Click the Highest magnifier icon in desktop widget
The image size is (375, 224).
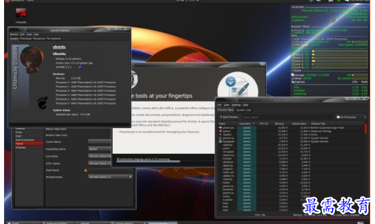tap(292, 82)
